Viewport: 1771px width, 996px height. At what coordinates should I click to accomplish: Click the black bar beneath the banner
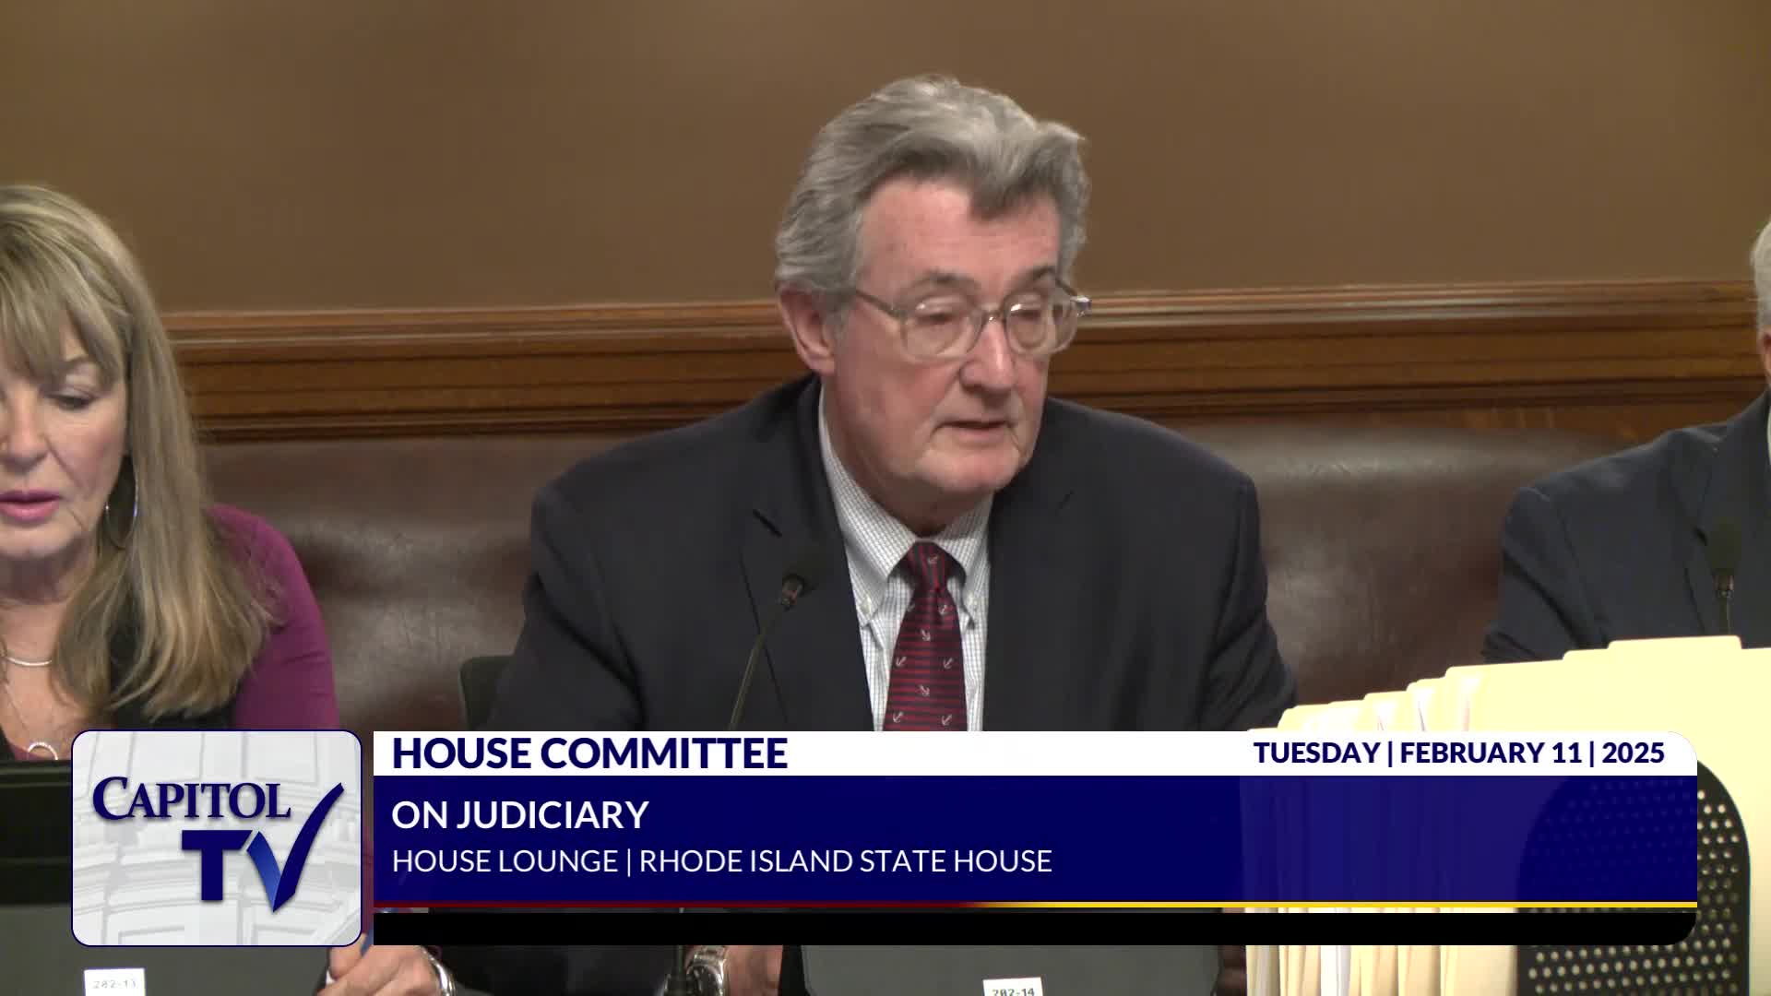[x=1033, y=927]
